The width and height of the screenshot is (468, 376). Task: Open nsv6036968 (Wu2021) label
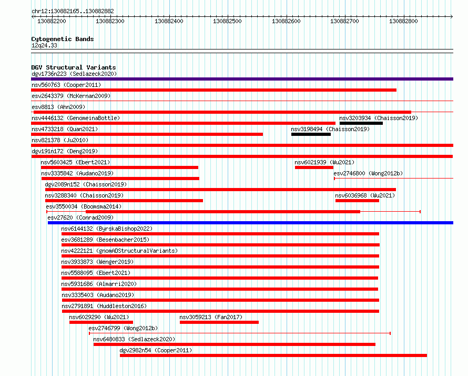coord(365,195)
